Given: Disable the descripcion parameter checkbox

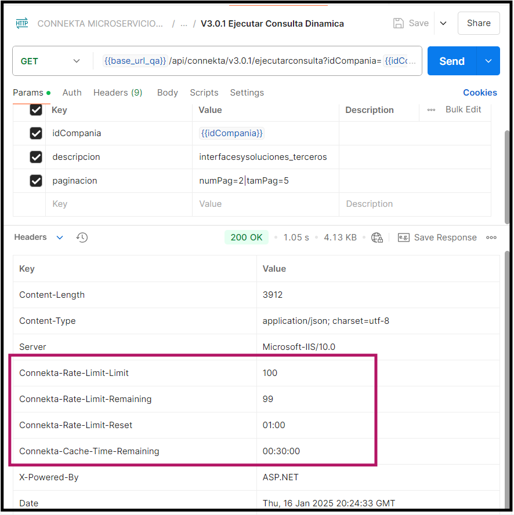Looking at the screenshot, I should 36,157.
